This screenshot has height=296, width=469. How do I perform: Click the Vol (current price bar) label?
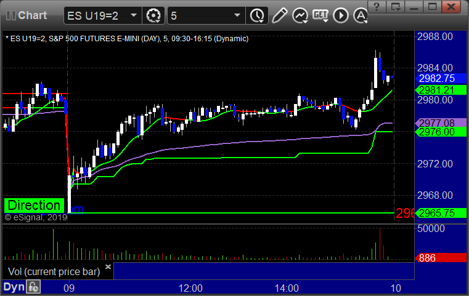tap(54, 271)
